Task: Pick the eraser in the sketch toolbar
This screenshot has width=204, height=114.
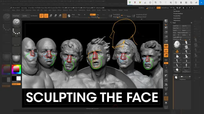Action: (145, 3)
